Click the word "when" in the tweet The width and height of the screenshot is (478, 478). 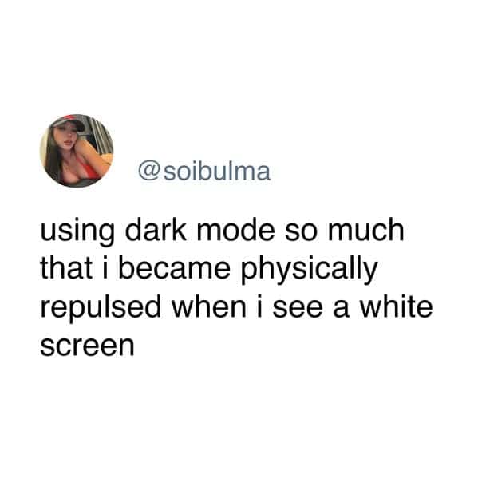click(209, 306)
